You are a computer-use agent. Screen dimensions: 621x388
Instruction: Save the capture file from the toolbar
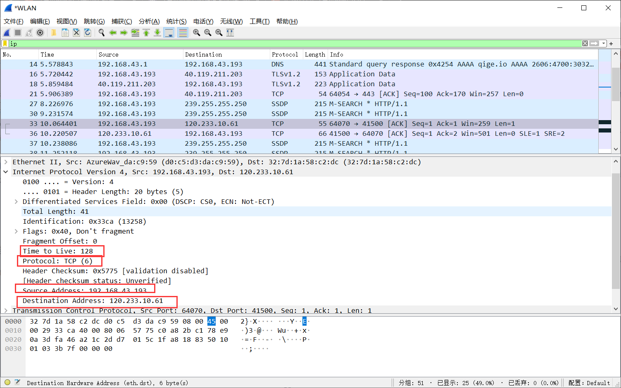coord(65,33)
